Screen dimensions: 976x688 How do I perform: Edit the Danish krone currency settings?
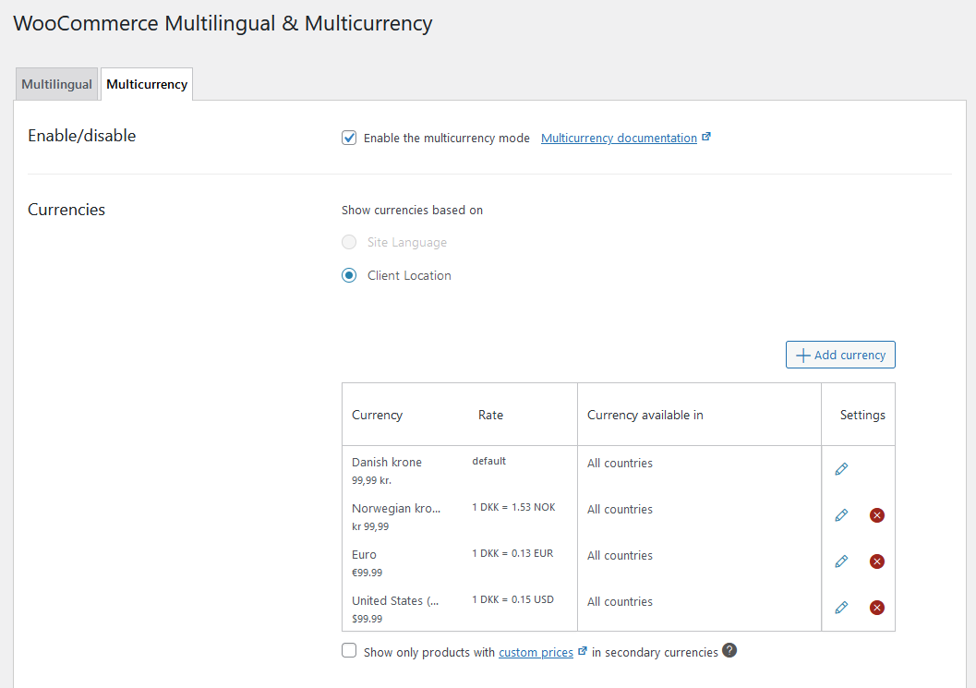click(x=841, y=469)
